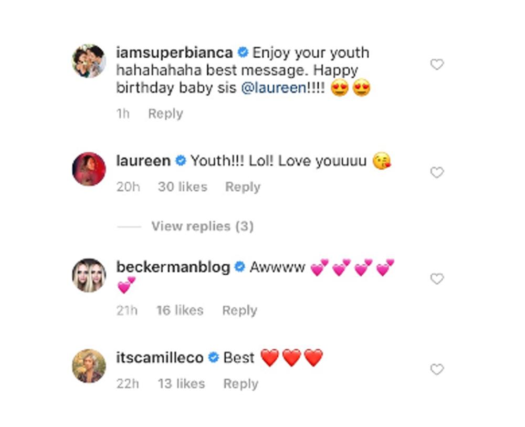Reply to laureen's Youth comment

[x=243, y=187]
